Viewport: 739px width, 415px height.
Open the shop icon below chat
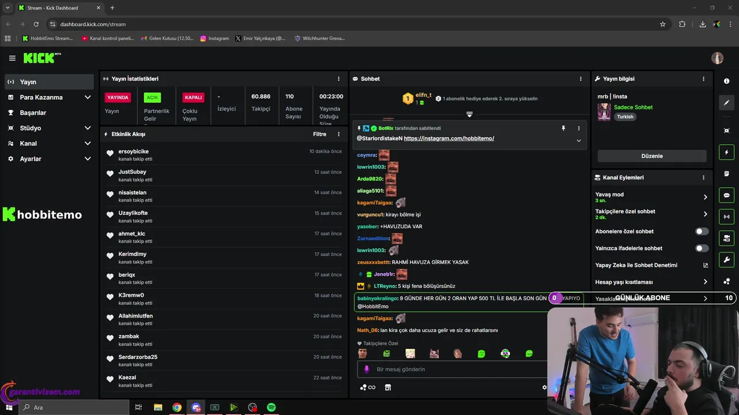tap(388, 387)
